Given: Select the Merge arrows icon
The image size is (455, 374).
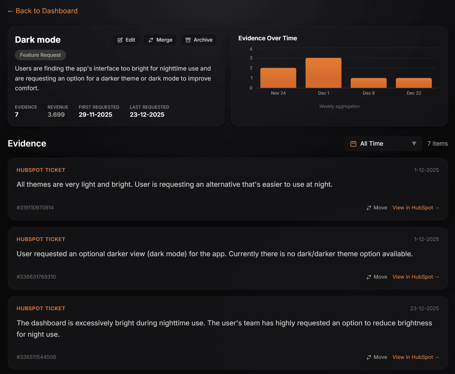Looking at the screenshot, I should click(151, 40).
